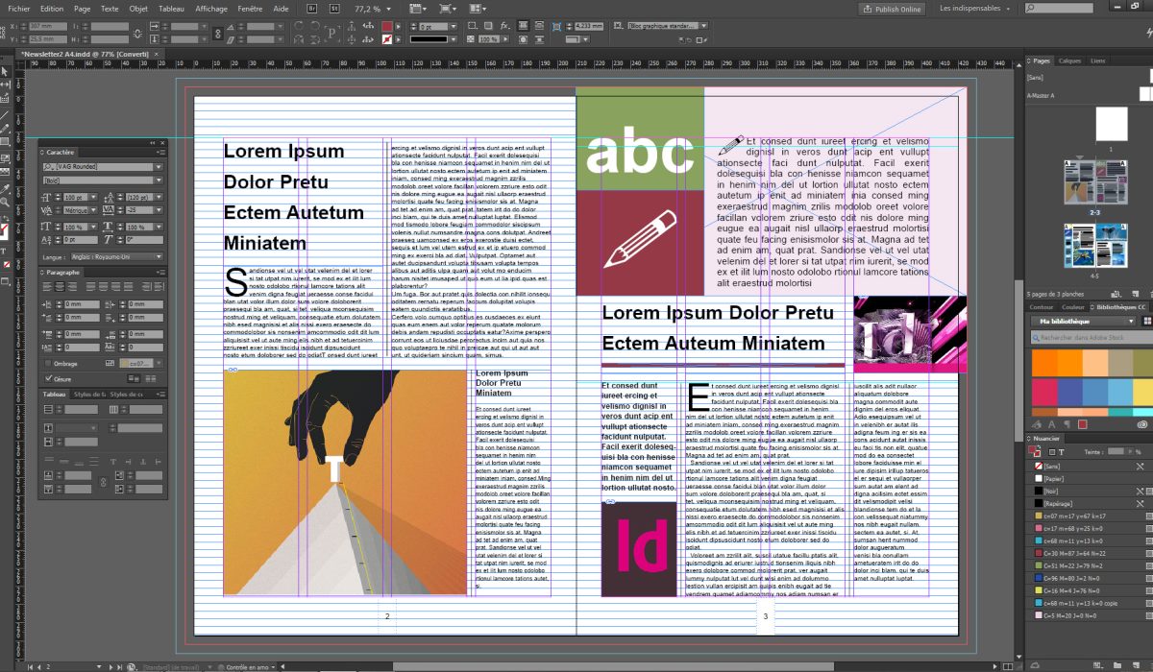Enable the Ombrage checkbox

pyautogui.click(x=49, y=364)
